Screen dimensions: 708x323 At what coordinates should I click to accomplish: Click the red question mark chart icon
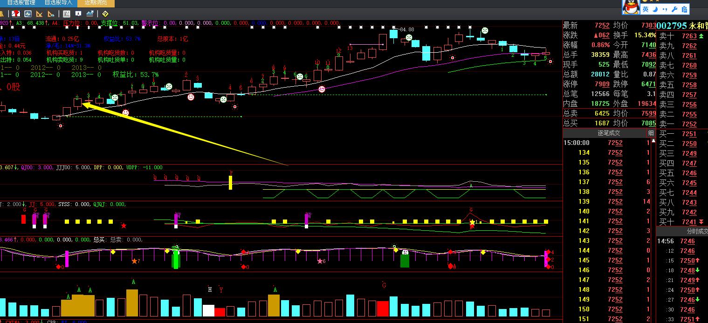(16, 14)
